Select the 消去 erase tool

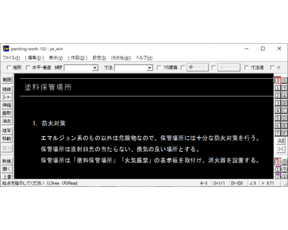coord(7,121)
